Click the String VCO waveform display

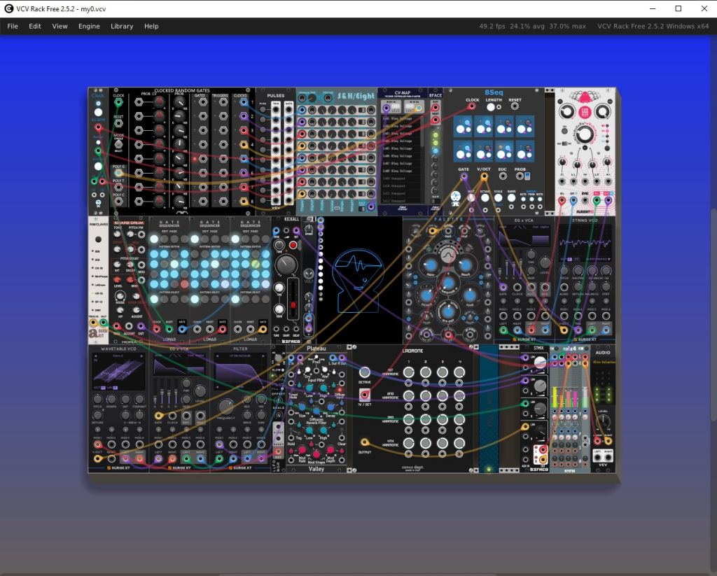pos(585,242)
